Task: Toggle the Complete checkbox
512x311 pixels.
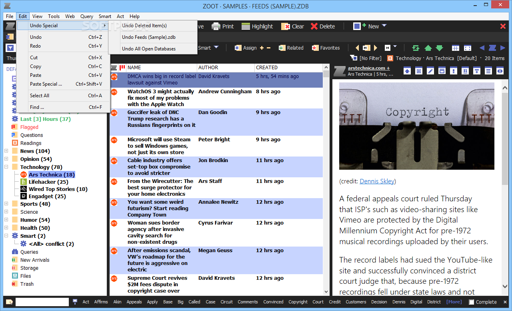Action: pyautogui.click(x=472, y=302)
